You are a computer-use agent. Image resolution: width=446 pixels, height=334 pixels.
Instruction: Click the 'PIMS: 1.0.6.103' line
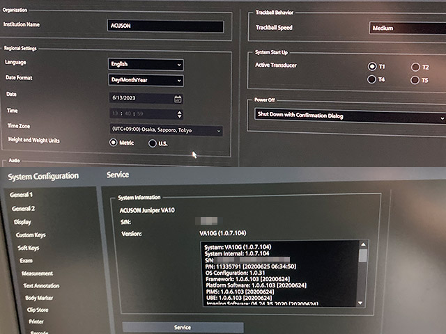[240, 292]
